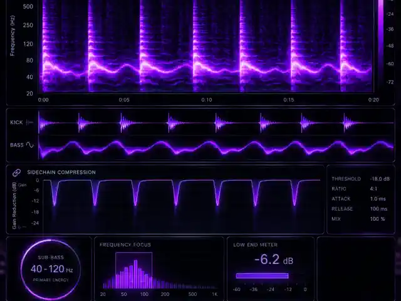This screenshot has width=401, height=301.
Task: Click the mix value 100 %
Action: 377,219
